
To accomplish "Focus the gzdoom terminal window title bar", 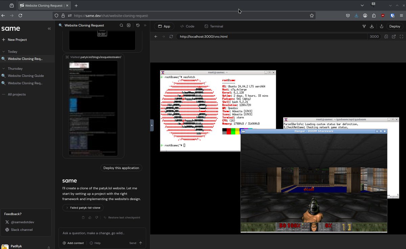I will [341, 120].
